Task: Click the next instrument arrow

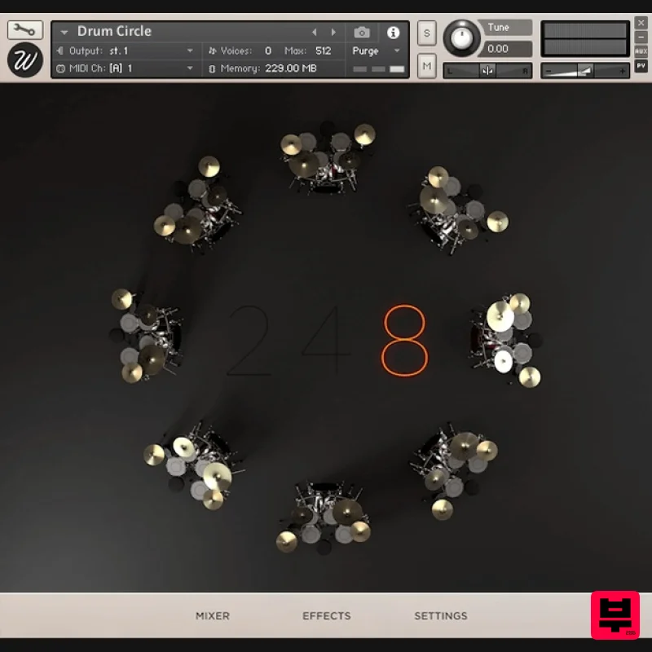Action: [x=333, y=31]
